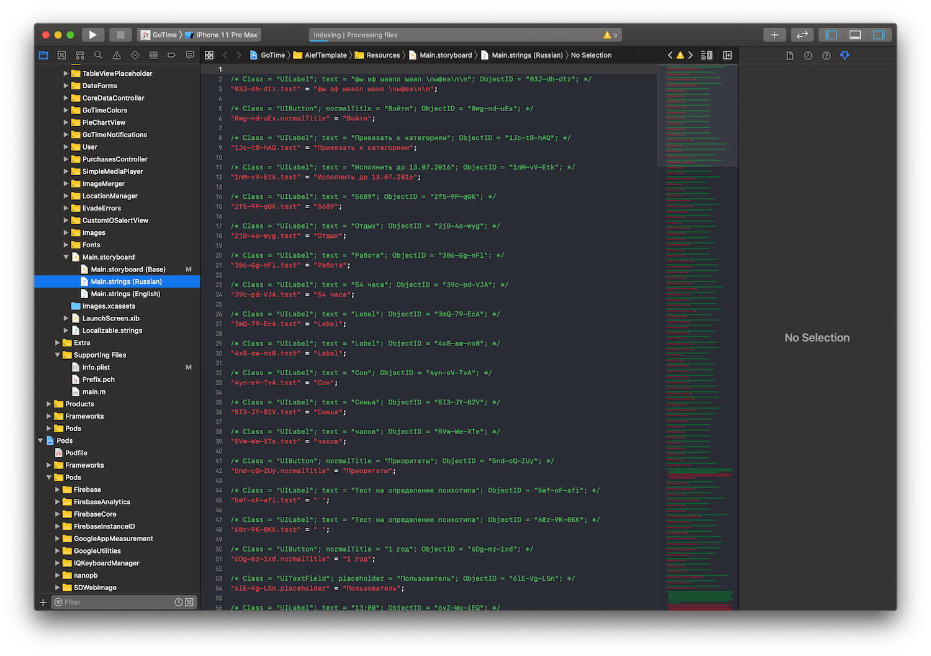The height and width of the screenshot is (656, 931).
Task: Jump to the previous issue arrow
Action: click(670, 55)
